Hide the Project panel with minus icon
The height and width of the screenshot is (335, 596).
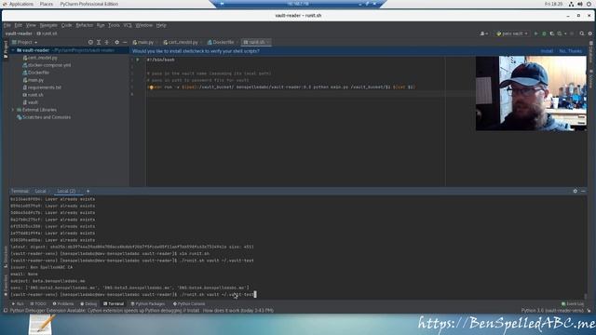point(125,42)
